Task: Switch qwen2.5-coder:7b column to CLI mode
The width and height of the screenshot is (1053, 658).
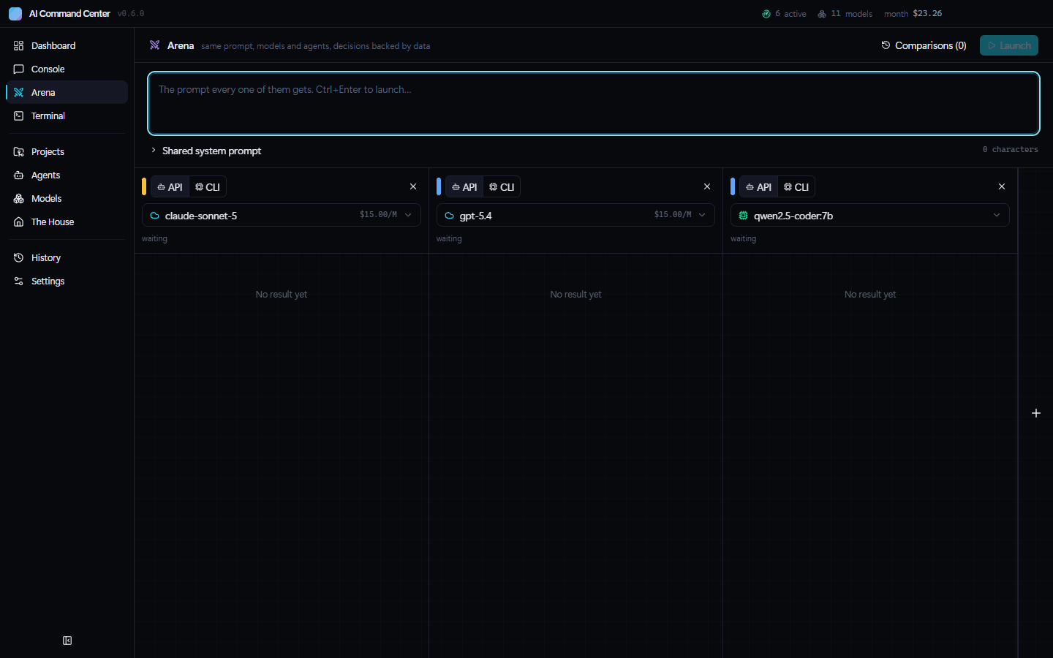Action: 796,187
